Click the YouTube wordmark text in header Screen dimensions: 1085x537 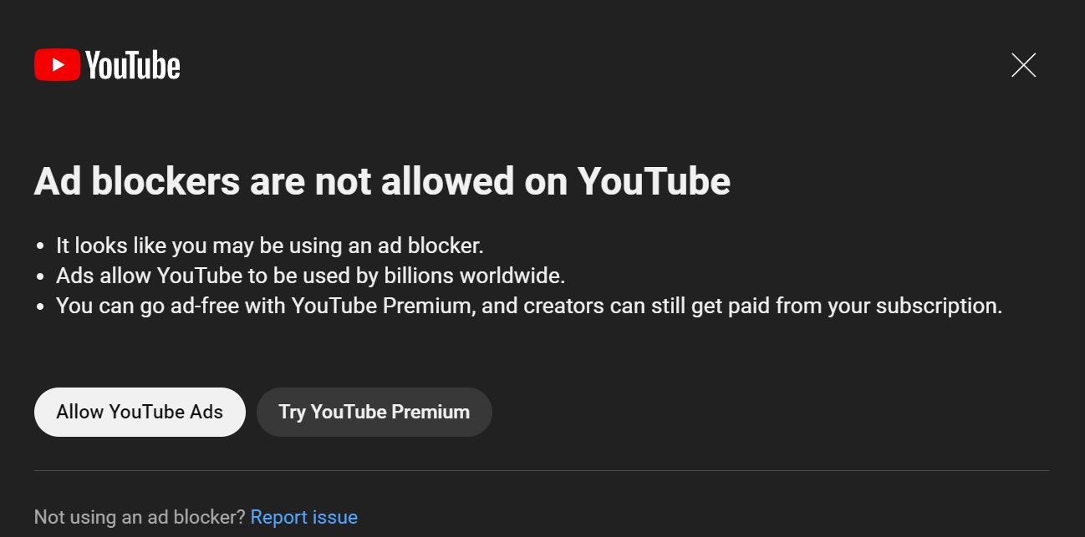[x=132, y=65]
